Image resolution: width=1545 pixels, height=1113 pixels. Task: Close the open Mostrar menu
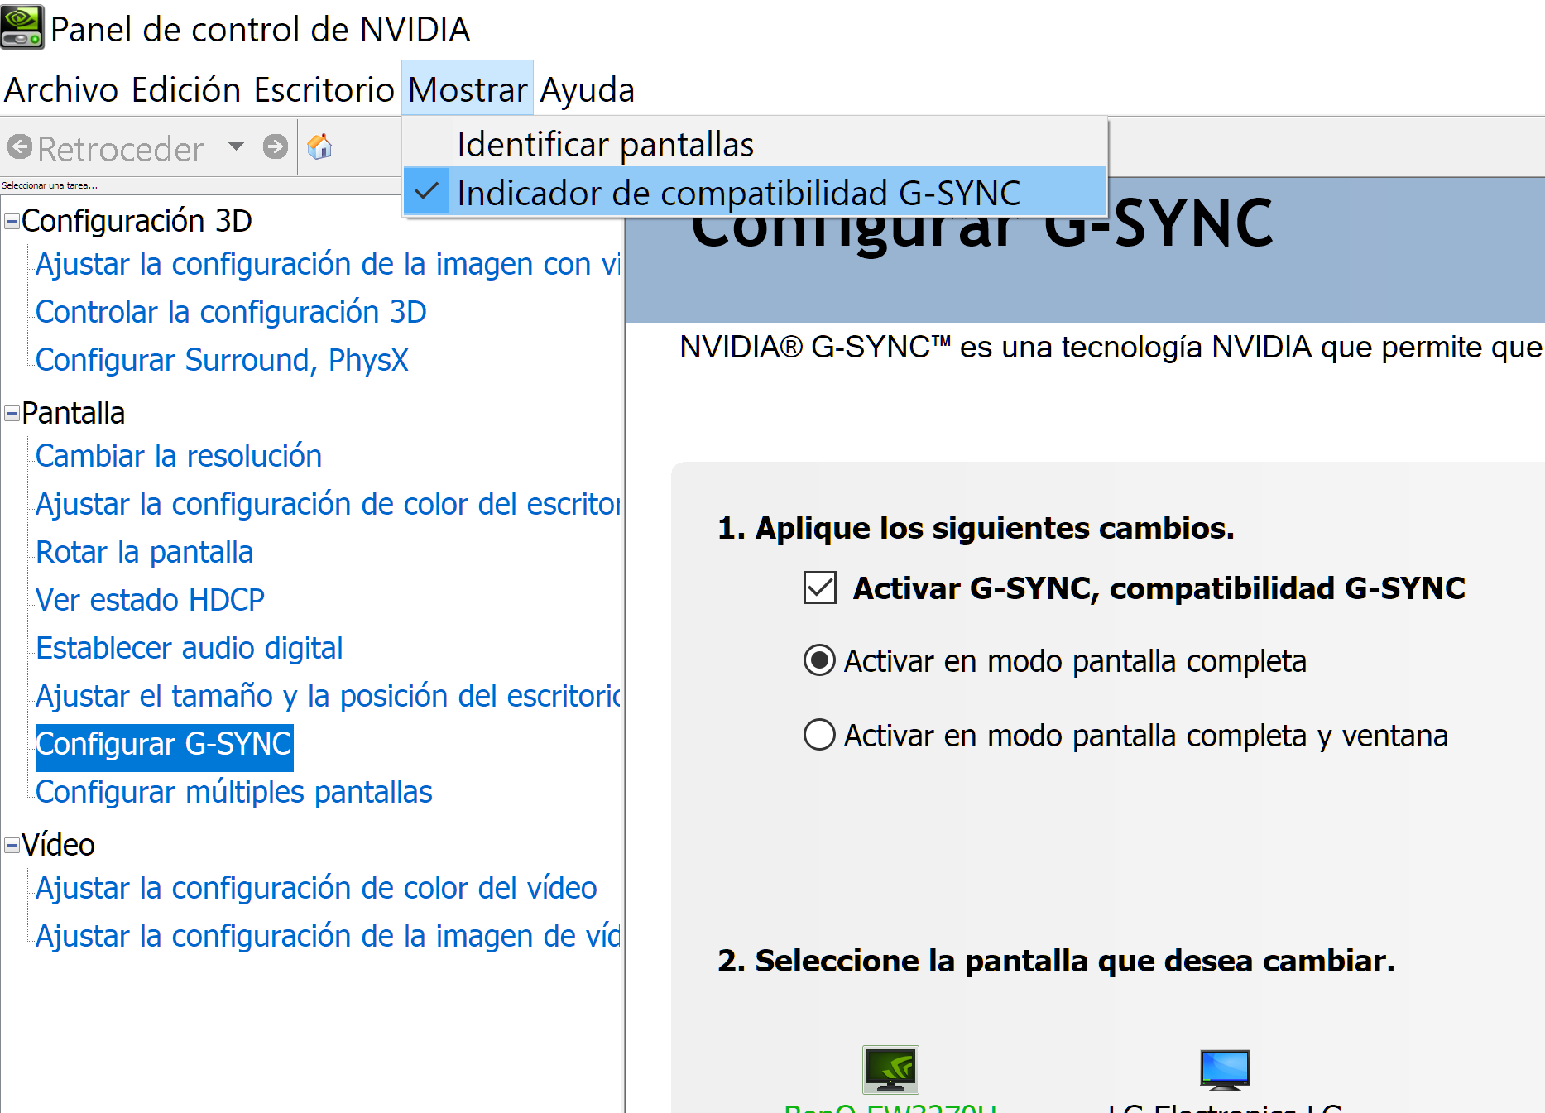pos(468,89)
